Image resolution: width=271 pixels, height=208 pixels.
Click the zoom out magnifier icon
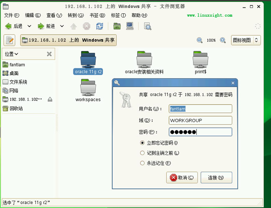click(199, 40)
